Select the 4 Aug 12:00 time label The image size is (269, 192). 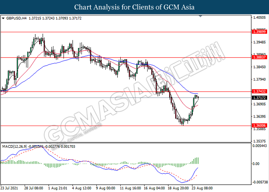(82, 189)
